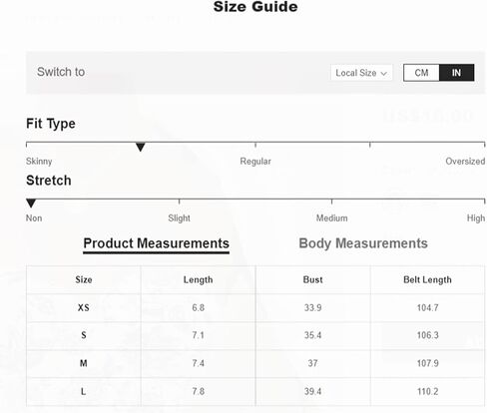Click the Bust column header
The width and height of the screenshot is (487, 413).
[312, 279]
